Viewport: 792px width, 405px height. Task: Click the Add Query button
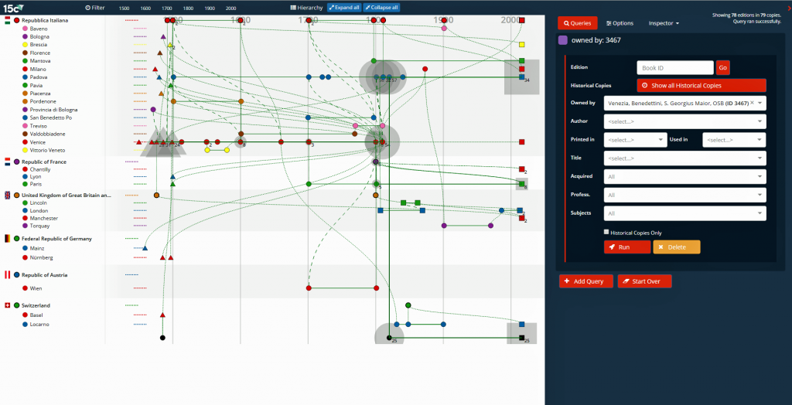click(585, 281)
